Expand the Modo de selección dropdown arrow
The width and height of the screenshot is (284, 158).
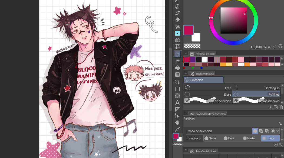point(278,131)
